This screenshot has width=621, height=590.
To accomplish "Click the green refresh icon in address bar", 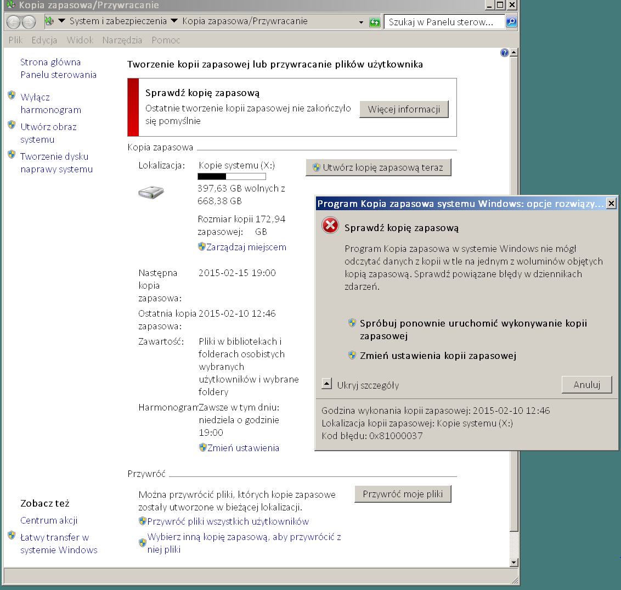I will click(x=374, y=22).
